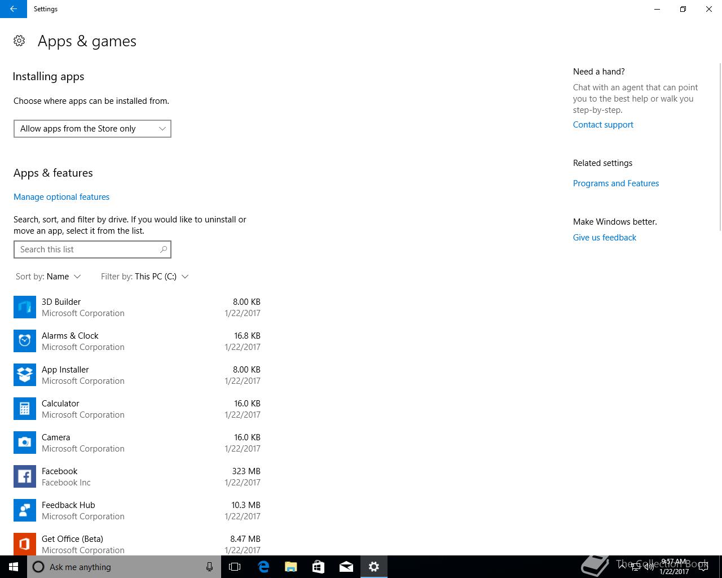This screenshot has width=722, height=578.
Task: Select the Get Office (Beta) name text
Action: click(72, 539)
